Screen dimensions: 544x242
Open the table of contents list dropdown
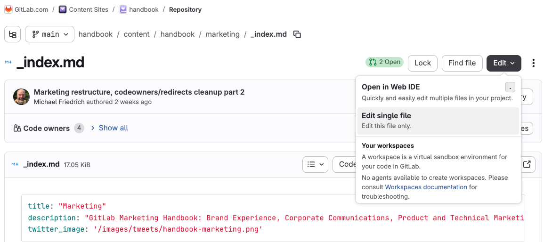(x=316, y=164)
